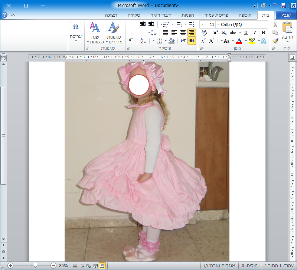Click the Bullets list icon
The height and width of the screenshot is (270, 297).
point(192,24)
